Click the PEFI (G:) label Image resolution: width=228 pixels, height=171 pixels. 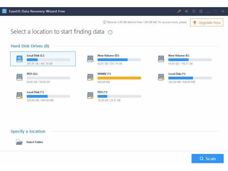[32, 74]
